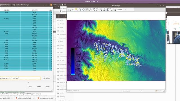Open the Professional folder in Files sidebar

(63, 86)
